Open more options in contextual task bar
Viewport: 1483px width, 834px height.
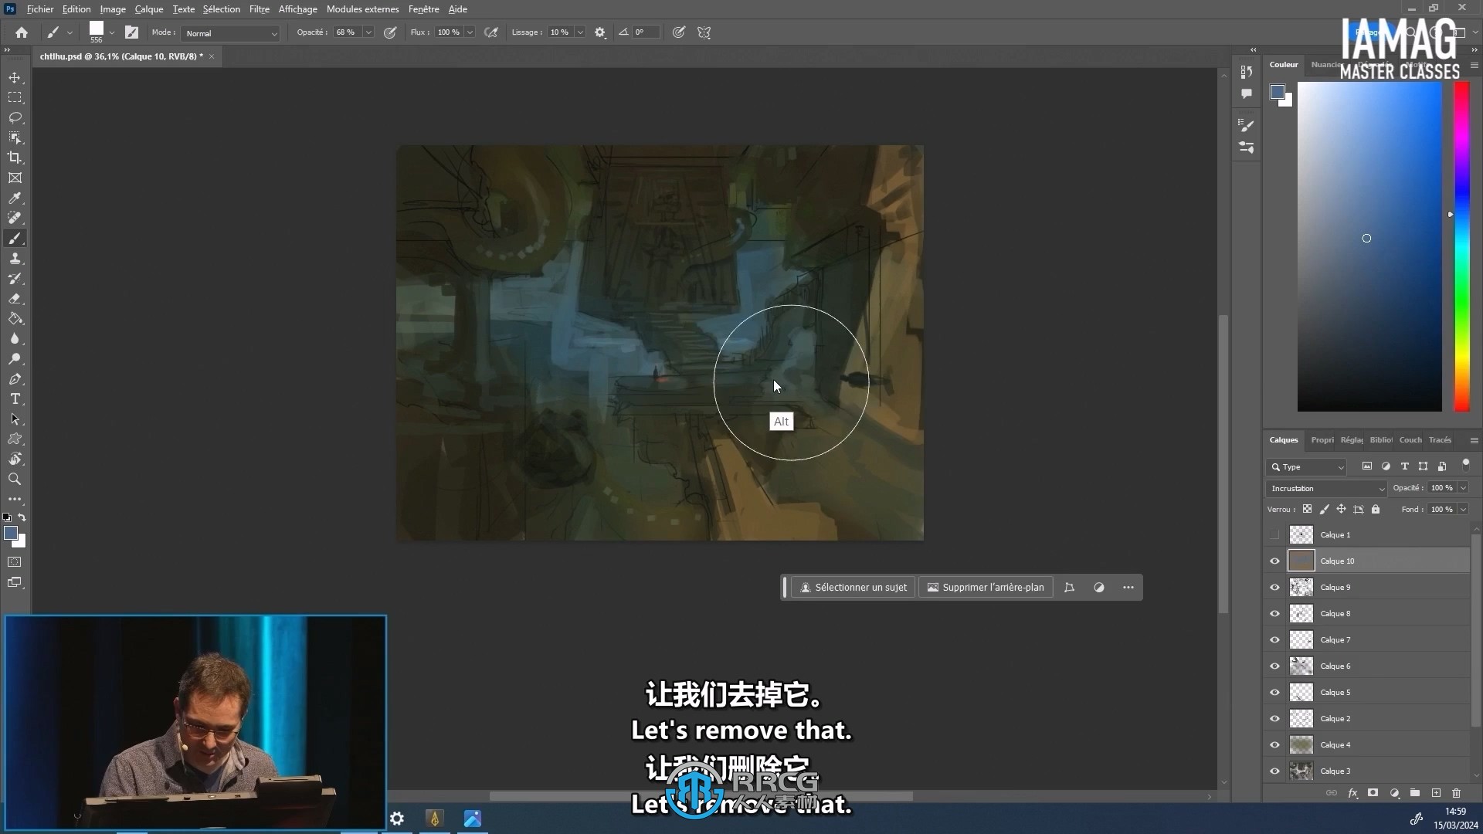pyautogui.click(x=1128, y=588)
